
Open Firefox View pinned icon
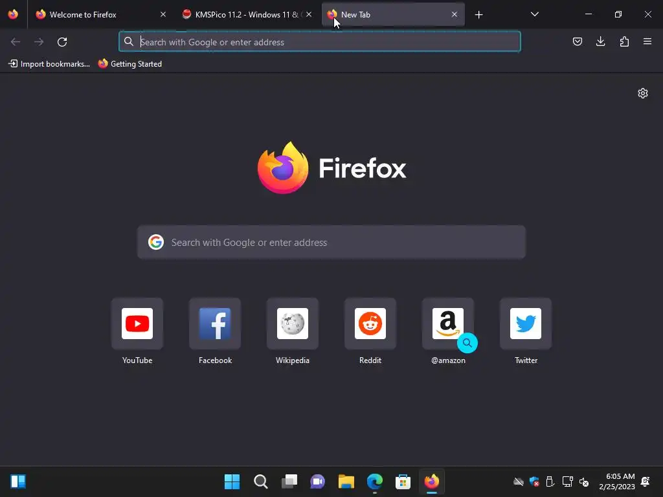tap(13, 14)
